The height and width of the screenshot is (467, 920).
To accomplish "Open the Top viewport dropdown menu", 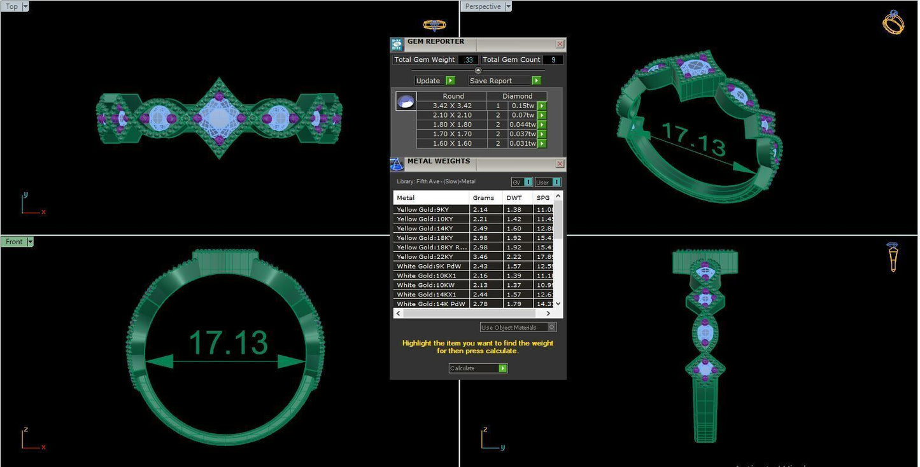I will (x=25, y=6).
